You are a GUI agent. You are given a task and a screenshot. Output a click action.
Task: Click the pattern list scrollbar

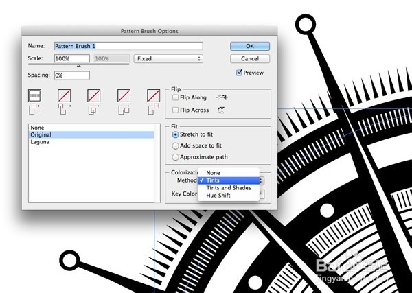pyautogui.click(x=157, y=163)
